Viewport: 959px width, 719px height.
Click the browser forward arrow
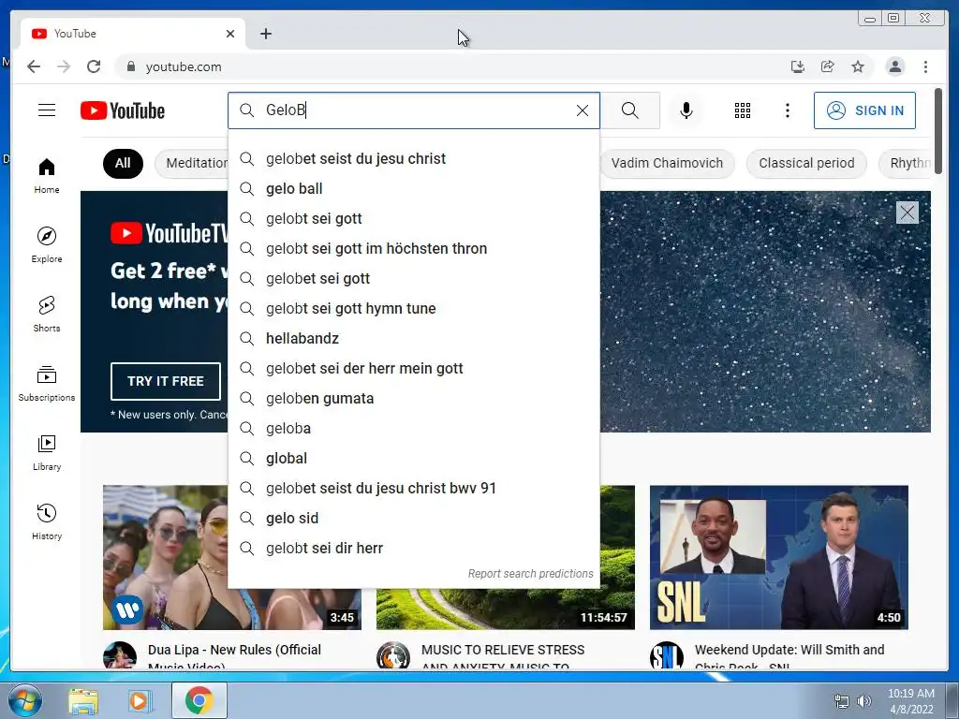coord(64,66)
